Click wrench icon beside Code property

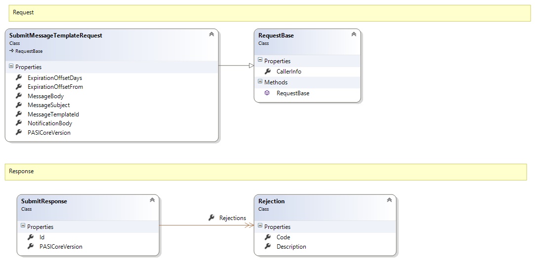coord(268,237)
